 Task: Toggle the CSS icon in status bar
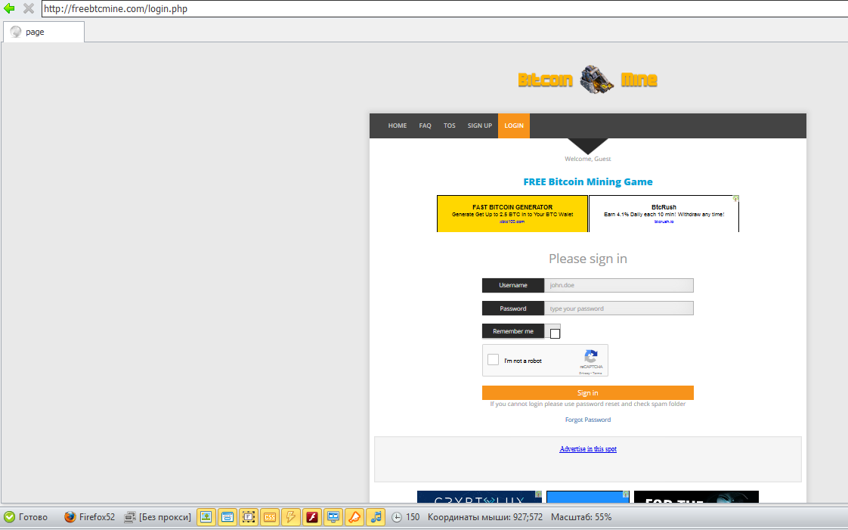point(269,517)
